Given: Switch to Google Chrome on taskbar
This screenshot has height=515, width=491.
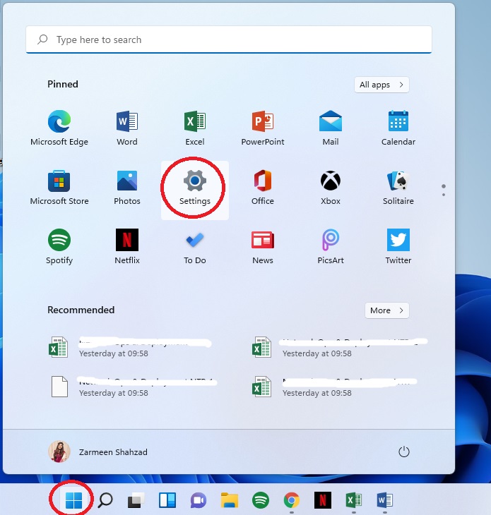Looking at the screenshot, I should 291,500.
